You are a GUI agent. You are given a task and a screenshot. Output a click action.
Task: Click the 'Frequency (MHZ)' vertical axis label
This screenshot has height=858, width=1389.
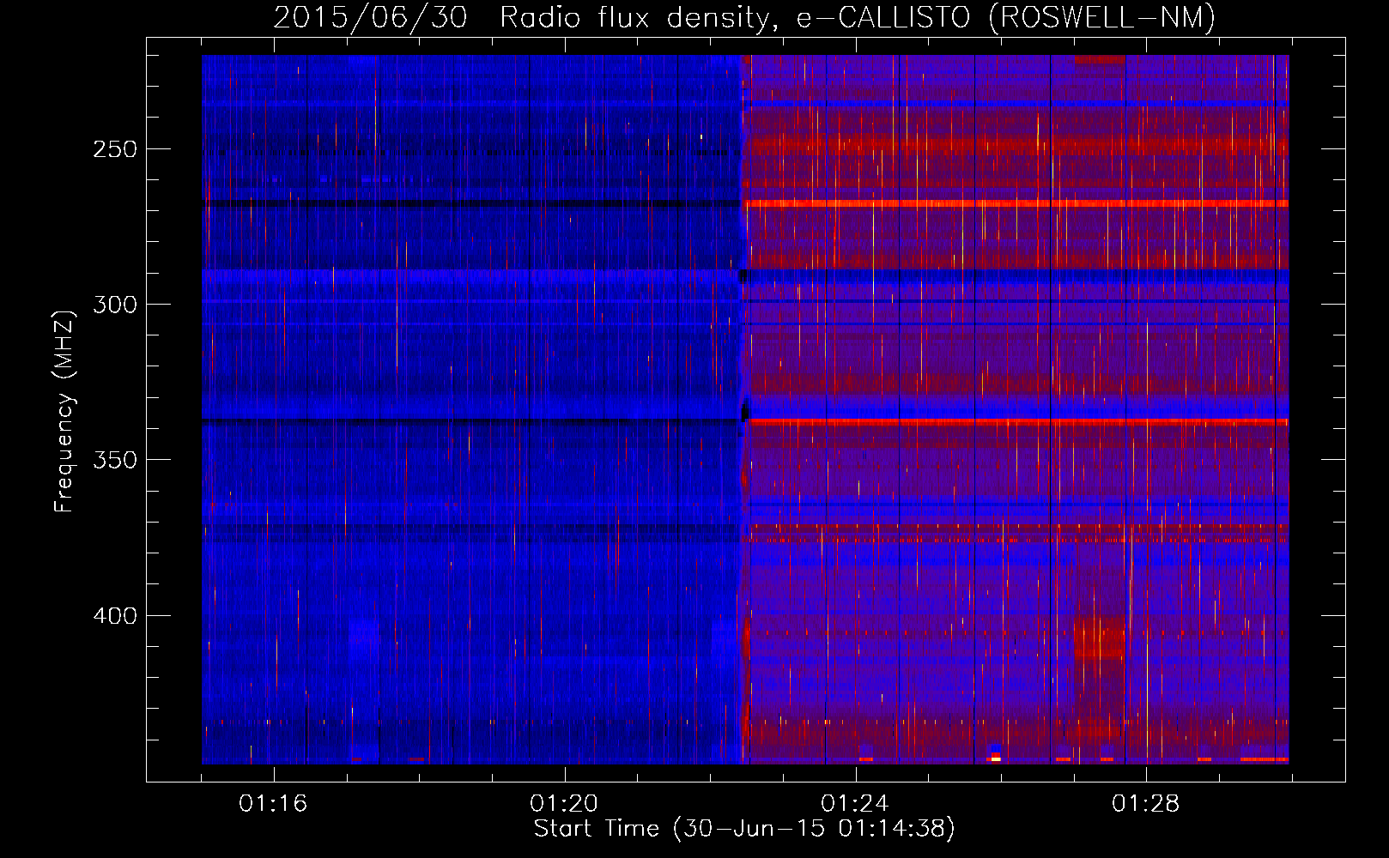(64, 412)
